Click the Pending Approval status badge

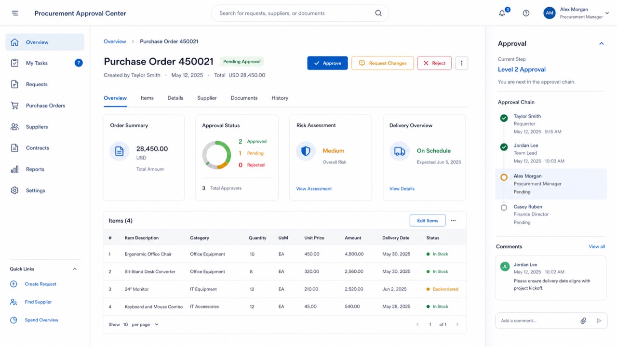pos(242,62)
